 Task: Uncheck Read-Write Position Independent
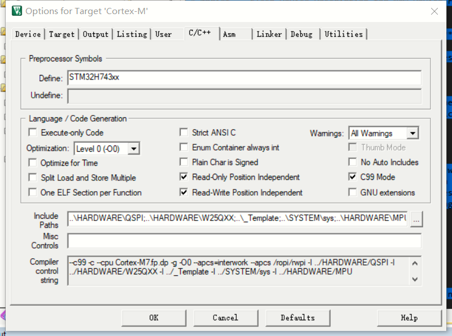184,192
